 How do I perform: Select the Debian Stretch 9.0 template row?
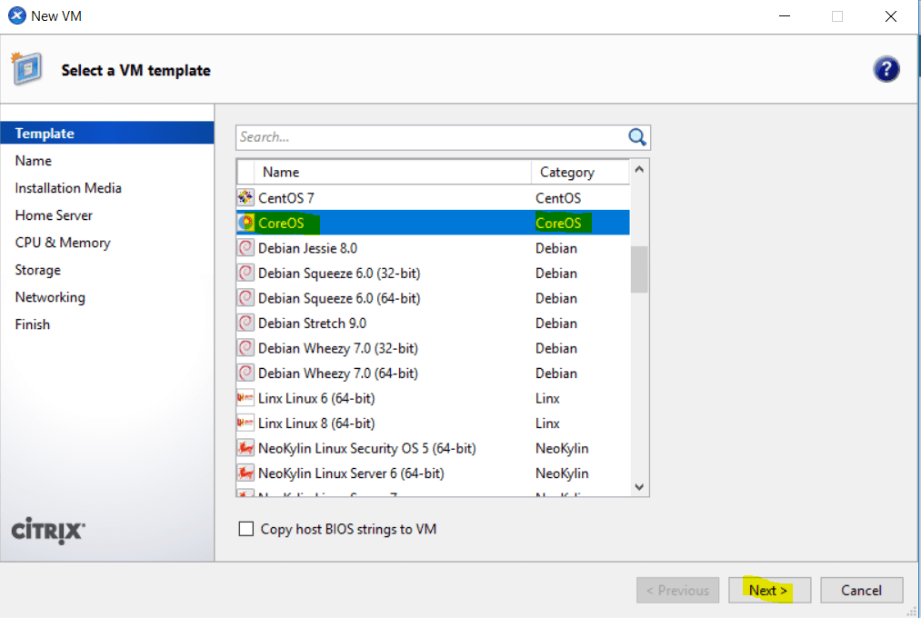click(364, 323)
